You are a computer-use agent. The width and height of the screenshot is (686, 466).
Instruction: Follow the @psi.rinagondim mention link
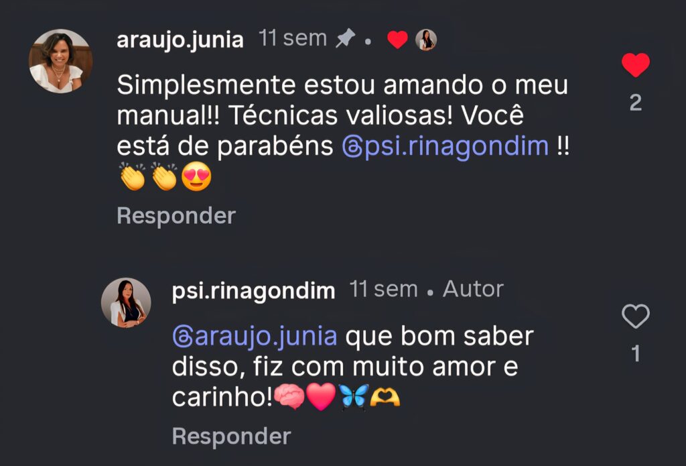(454, 146)
